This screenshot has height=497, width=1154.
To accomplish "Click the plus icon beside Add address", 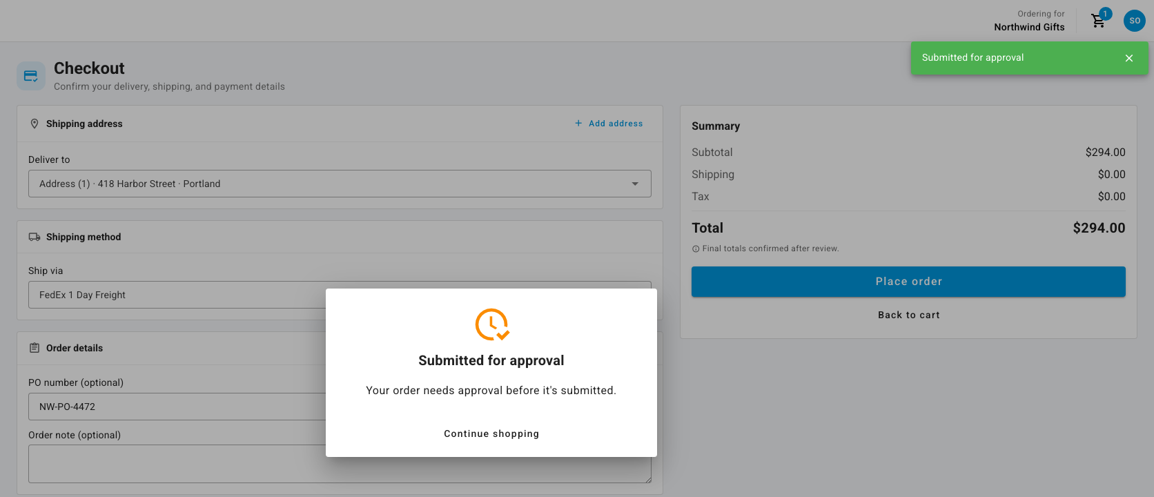I will pyautogui.click(x=578, y=124).
